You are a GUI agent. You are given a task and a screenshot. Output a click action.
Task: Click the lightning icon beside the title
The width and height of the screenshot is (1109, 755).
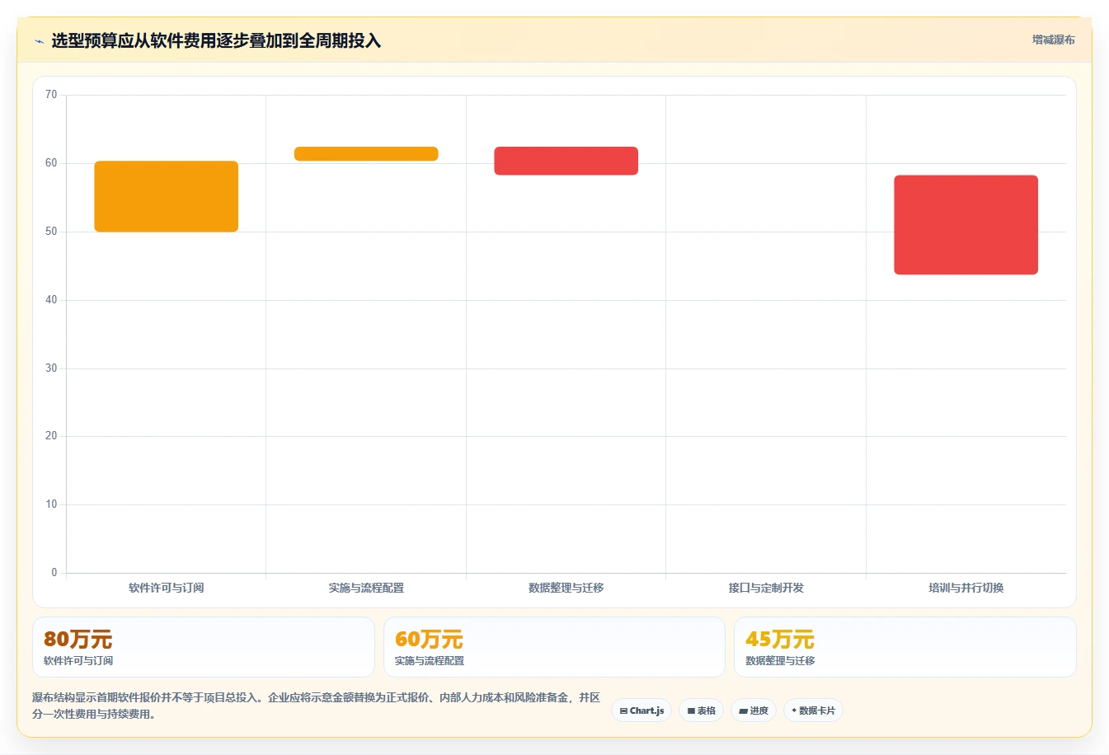[x=39, y=41]
